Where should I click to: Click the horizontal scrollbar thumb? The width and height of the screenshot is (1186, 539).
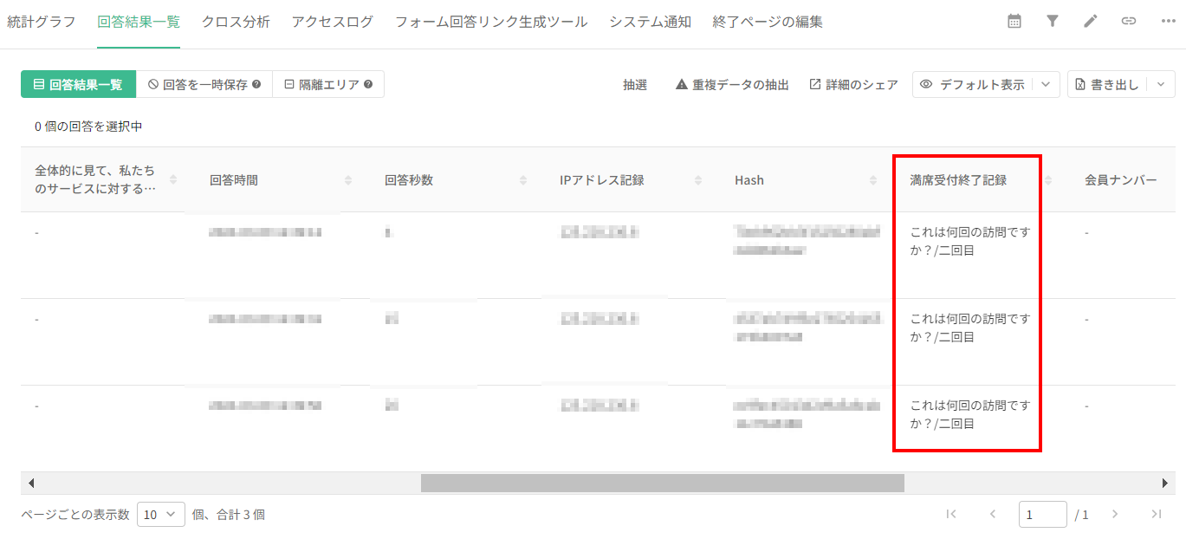pos(663,483)
